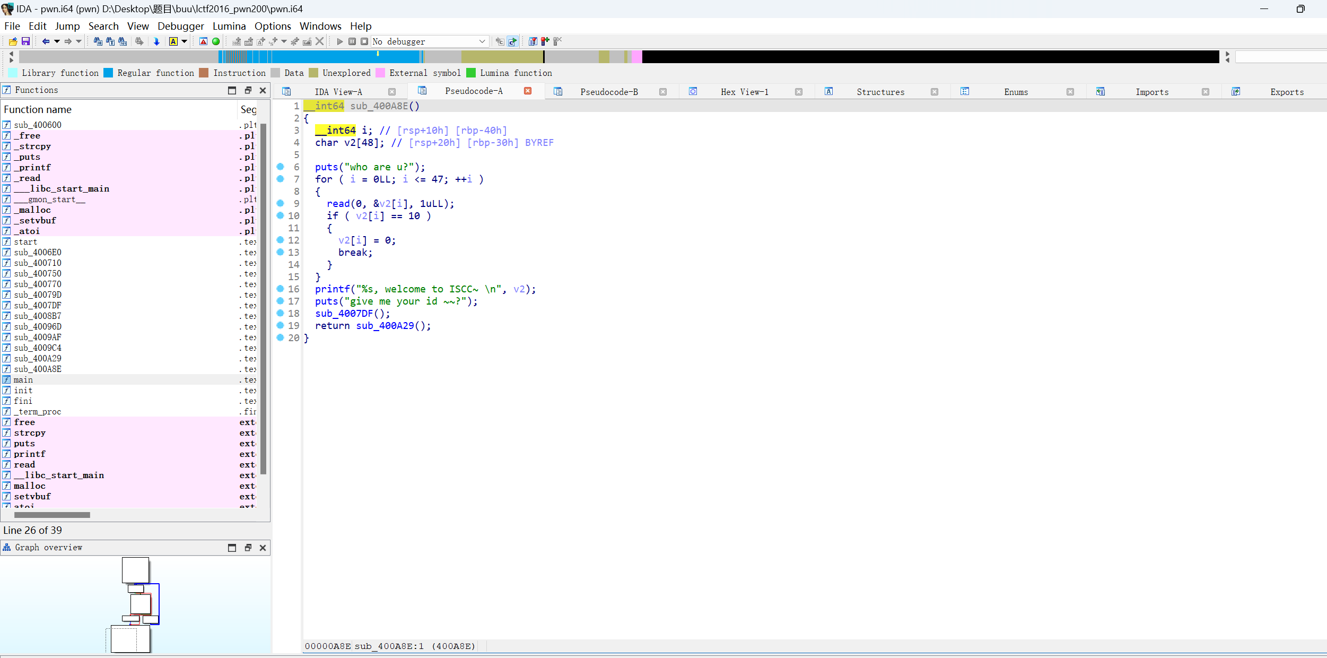Open the No debugger dropdown
Viewport: 1327px width, 658px height.
click(429, 41)
